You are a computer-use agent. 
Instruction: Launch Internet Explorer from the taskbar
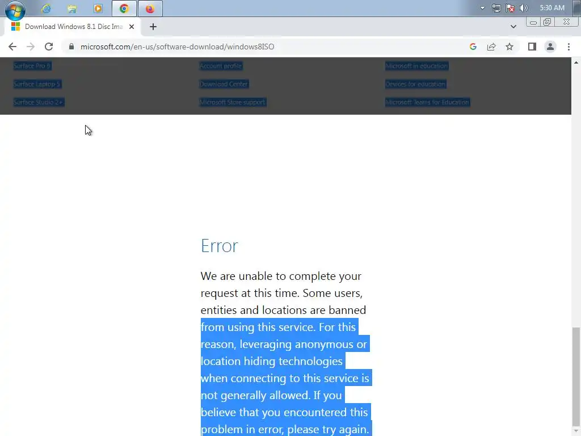[x=47, y=9]
